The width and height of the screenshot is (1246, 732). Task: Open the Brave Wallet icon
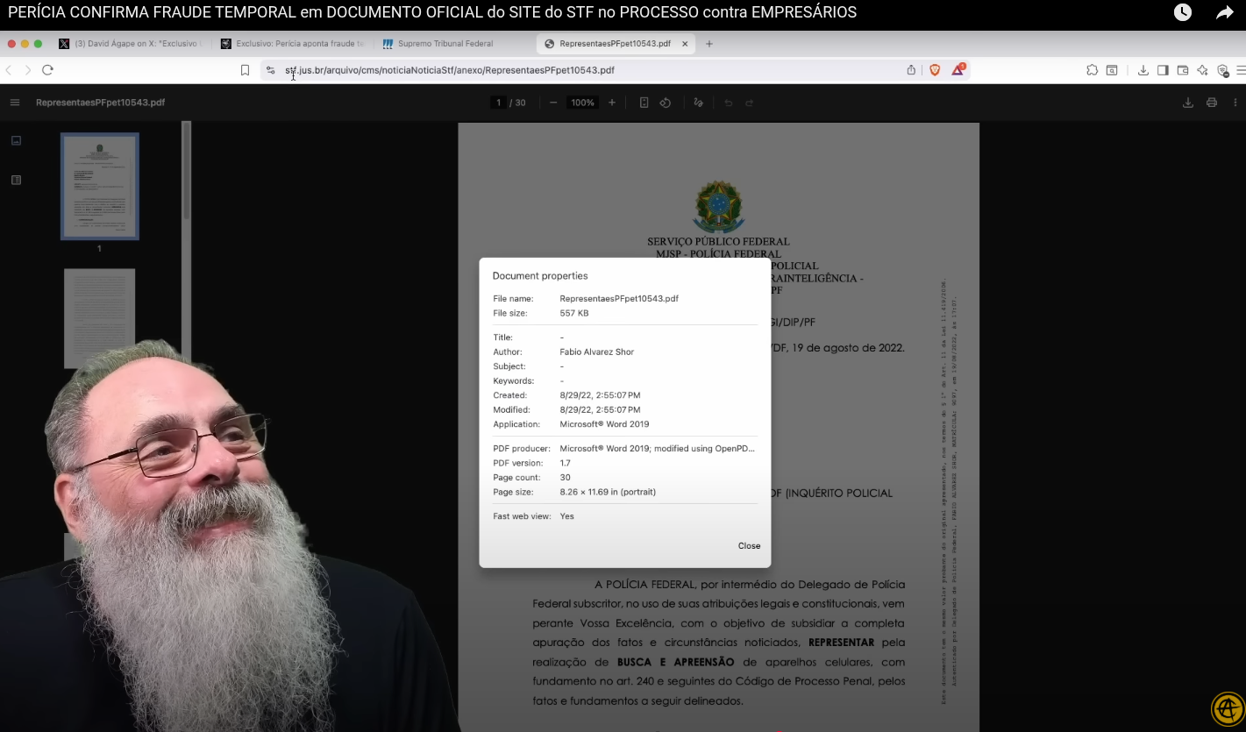pos(1183,70)
